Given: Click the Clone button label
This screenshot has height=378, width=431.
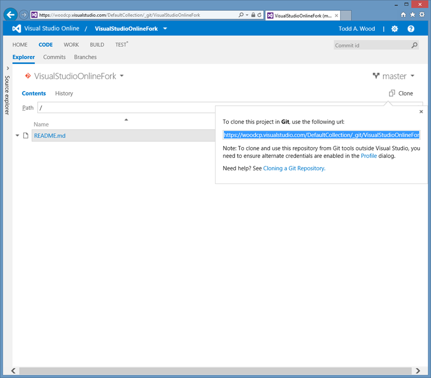Looking at the screenshot, I should click(405, 93).
